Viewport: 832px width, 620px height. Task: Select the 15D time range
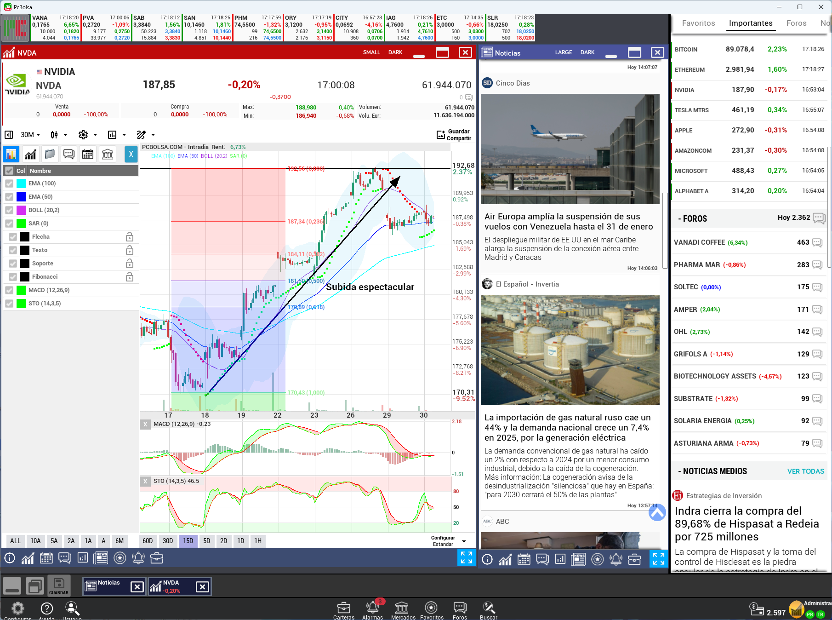(x=188, y=541)
